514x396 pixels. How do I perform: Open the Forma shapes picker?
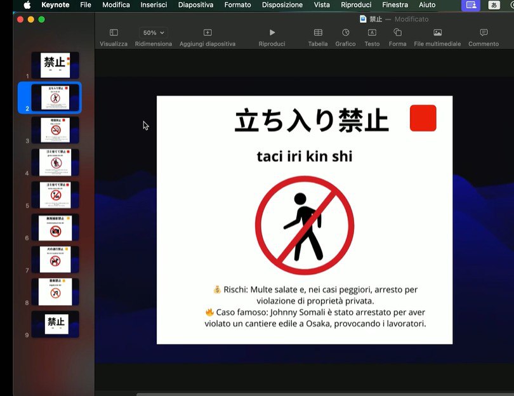(397, 32)
